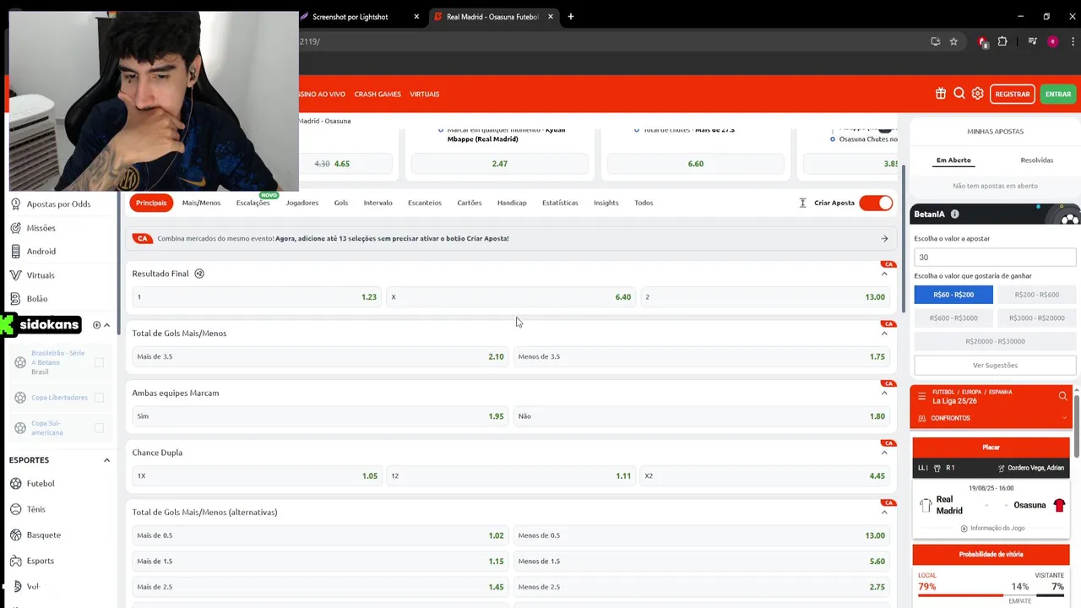Image resolution: width=1081 pixels, height=608 pixels.
Task: Select Ambas equipes Marcam Sim 1.95
Action: click(320, 416)
